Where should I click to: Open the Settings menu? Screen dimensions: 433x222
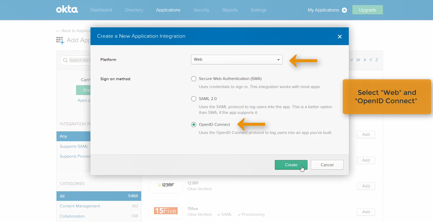[x=258, y=10]
